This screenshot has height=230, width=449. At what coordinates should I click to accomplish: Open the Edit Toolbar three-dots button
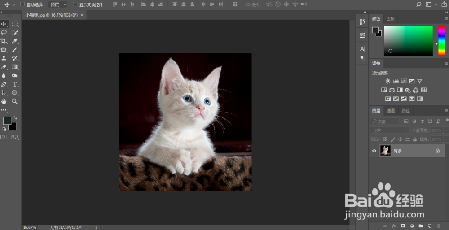(4, 110)
